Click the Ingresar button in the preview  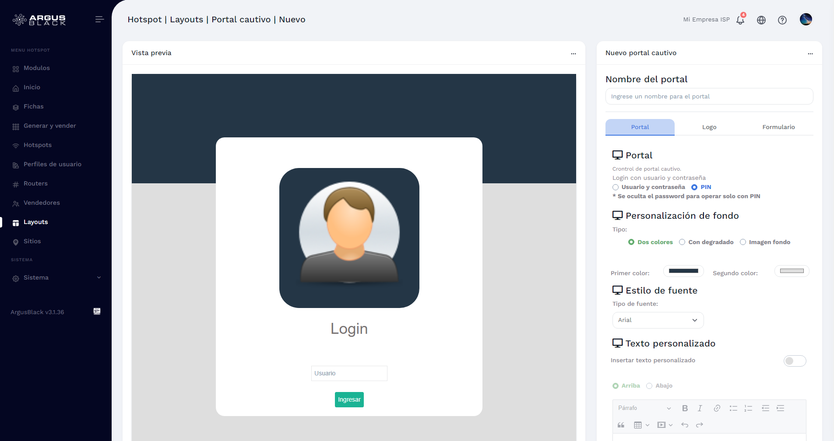click(x=349, y=399)
